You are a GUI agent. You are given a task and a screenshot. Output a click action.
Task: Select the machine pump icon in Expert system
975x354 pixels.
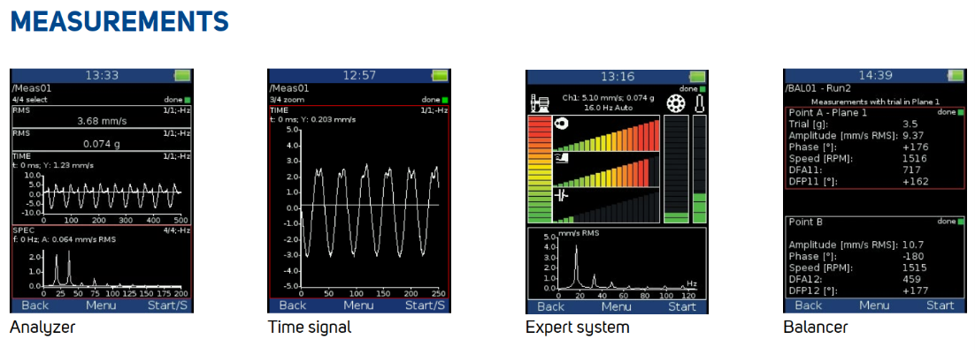pyautogui.click(x=539, y=103)
